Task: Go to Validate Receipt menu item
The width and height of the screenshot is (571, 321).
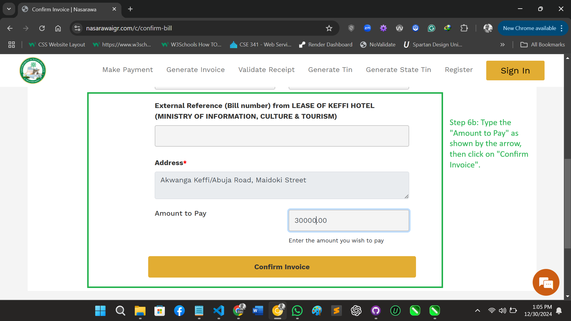Action: click(266, 70)
